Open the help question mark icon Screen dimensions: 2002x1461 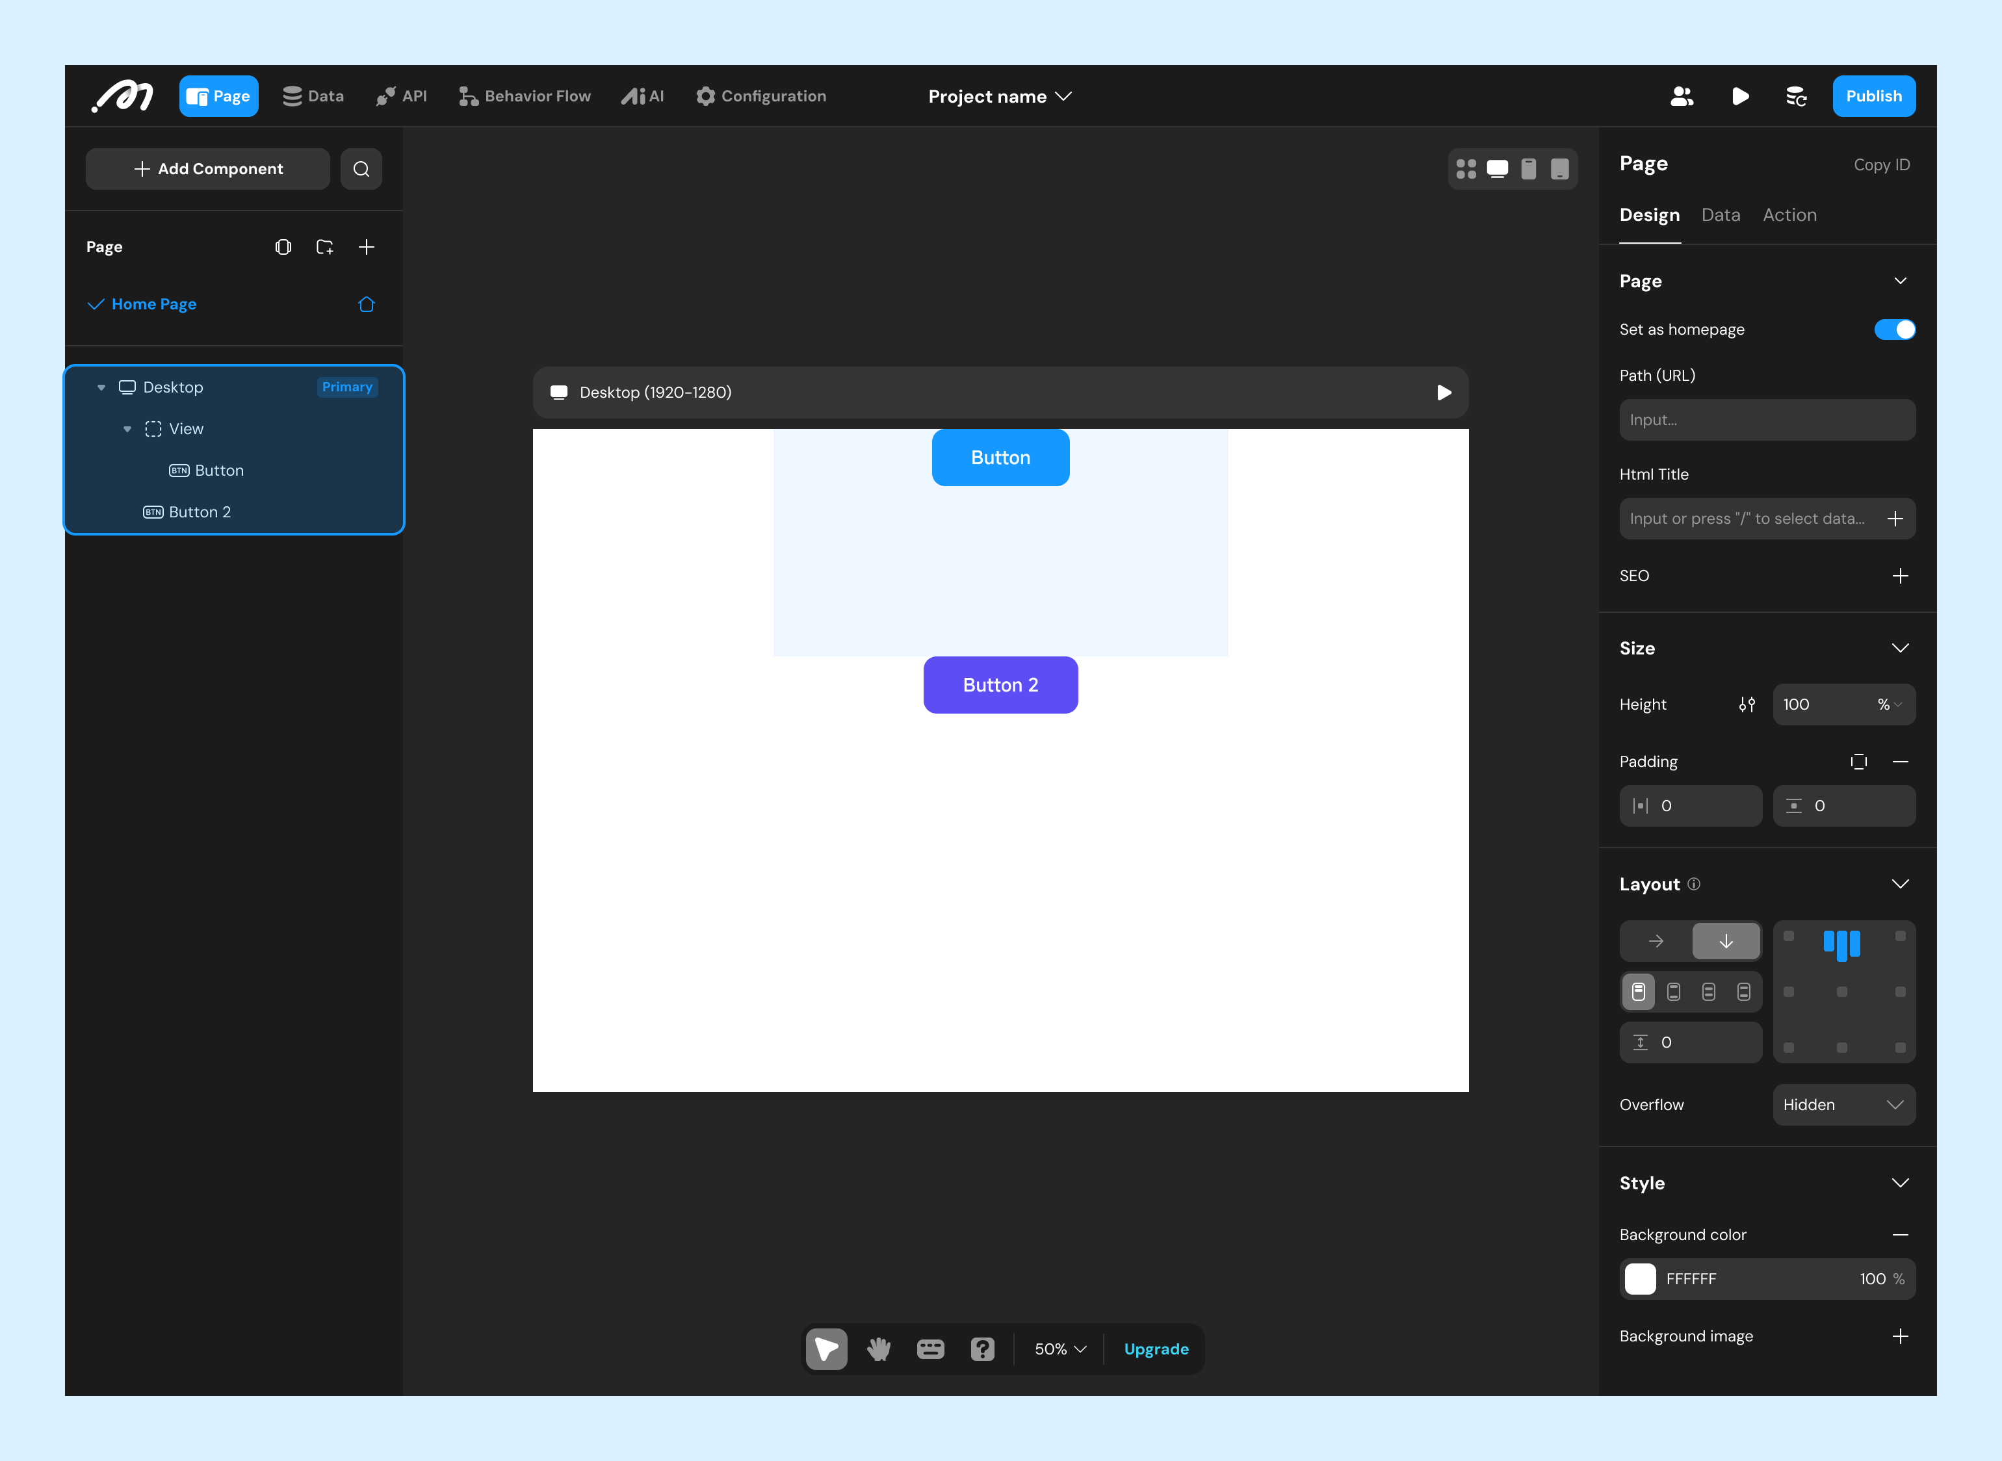[x=982, y=1349]
